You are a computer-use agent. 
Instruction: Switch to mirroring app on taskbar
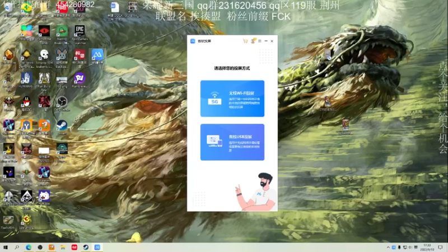coord(97,248)
